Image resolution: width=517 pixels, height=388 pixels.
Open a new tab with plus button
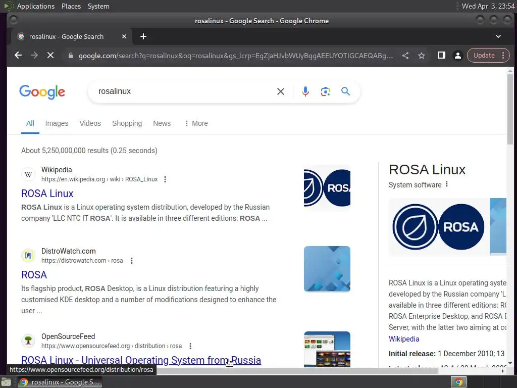tap(143, 36)
